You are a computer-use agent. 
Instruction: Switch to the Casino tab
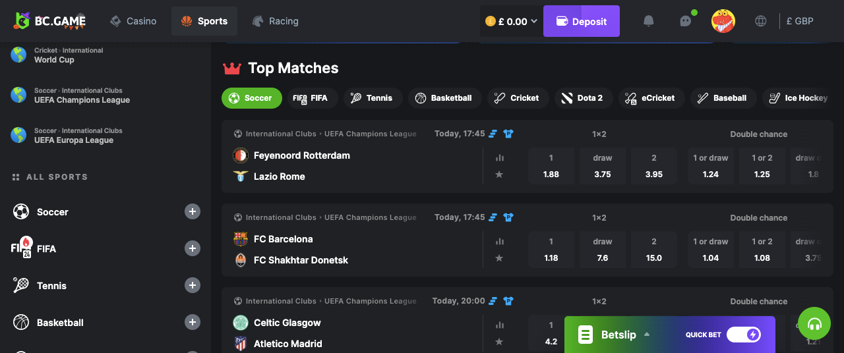[x=133, y=21]
